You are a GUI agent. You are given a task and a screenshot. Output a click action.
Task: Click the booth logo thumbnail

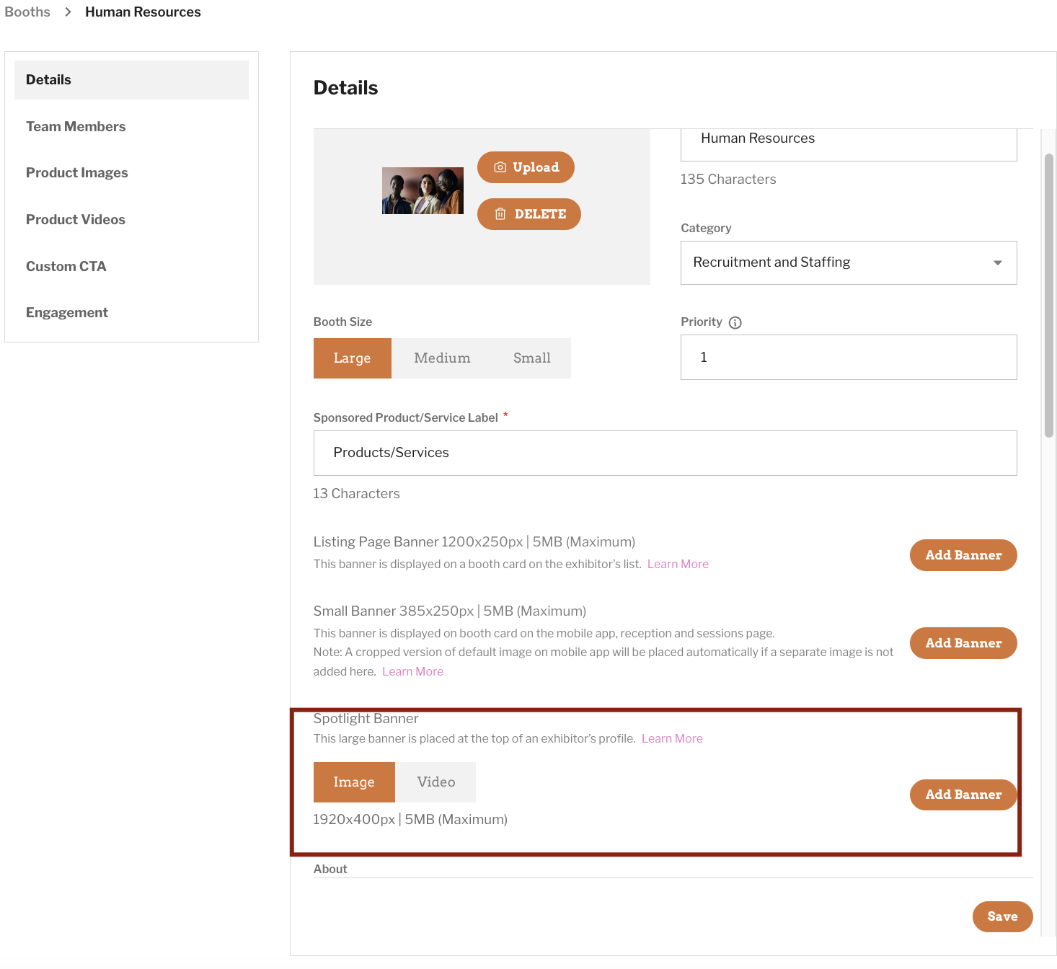(423, 191)
